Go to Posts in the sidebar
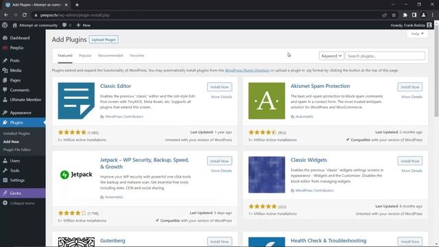 click(x=14, y=60)
